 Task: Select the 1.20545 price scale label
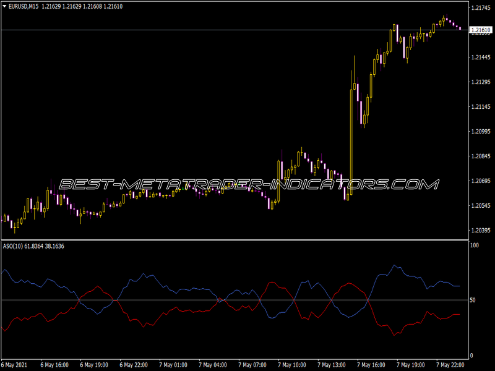tap(481, 206)
